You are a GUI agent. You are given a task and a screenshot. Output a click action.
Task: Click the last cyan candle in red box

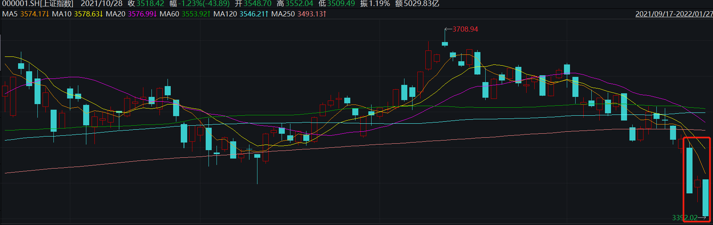click(x=705, y=197)
